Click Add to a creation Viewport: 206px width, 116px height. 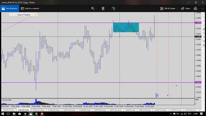pos(30,8)
